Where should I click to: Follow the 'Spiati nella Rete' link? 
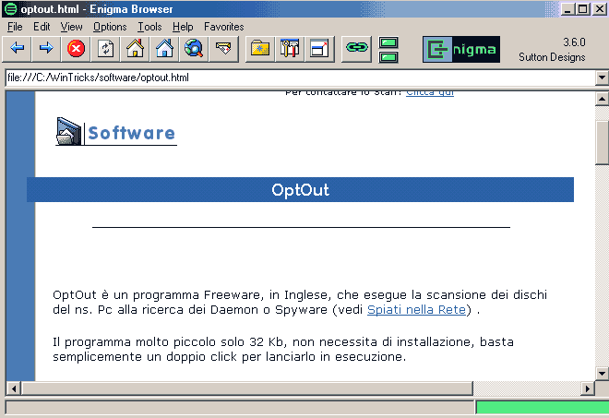tap(416, 310)
